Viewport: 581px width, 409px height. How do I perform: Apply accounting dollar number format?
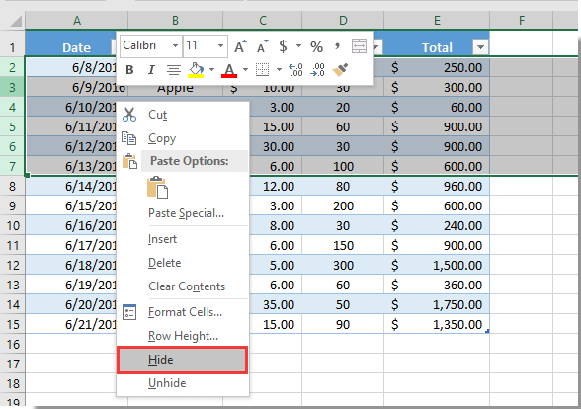click(x=283, y=46)
